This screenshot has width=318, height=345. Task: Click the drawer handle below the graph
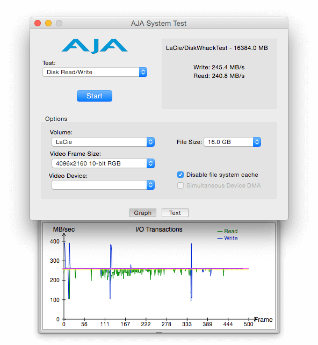[x=159, y=332]
